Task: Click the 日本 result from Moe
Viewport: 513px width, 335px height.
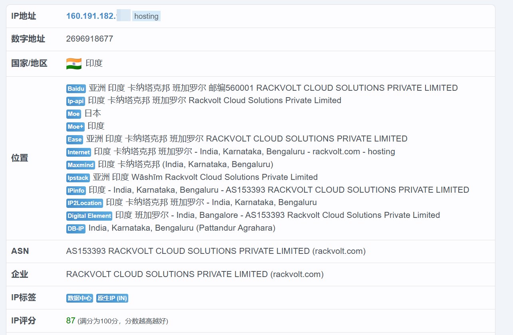Action: tap(93, 113)
